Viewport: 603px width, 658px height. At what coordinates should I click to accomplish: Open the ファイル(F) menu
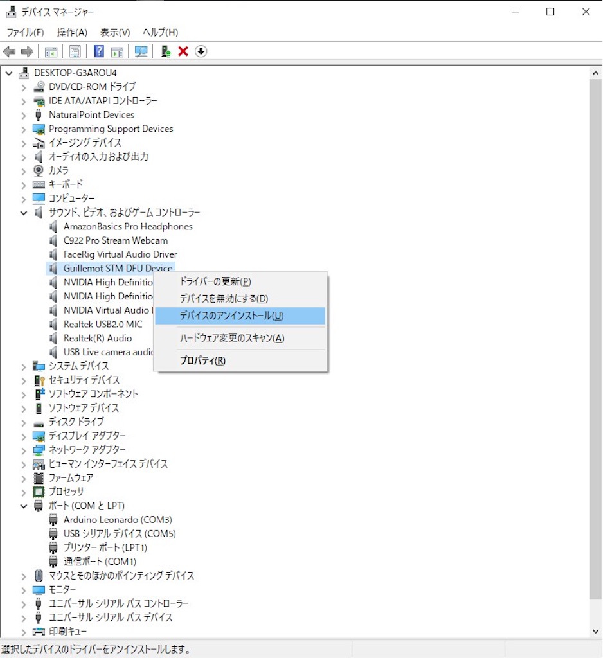25,32
